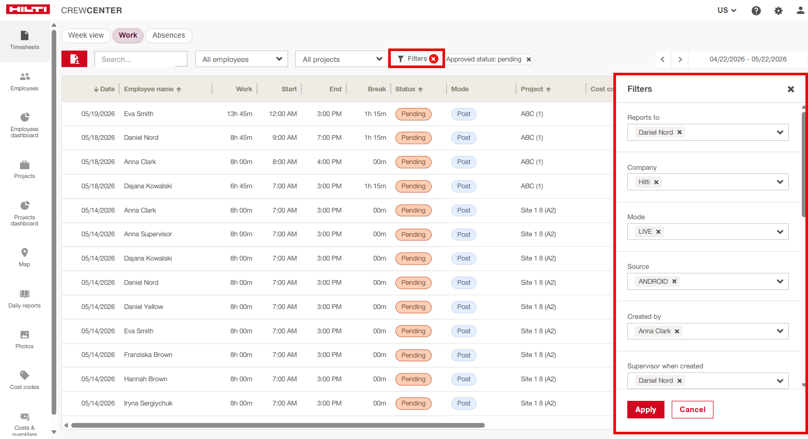808x439 pixels.
Task: Open Daily reports
Action: tap(25, 299)
